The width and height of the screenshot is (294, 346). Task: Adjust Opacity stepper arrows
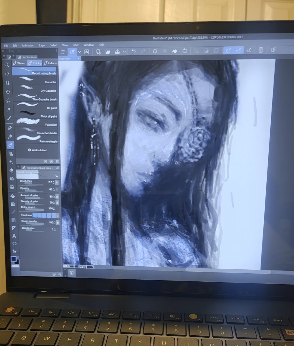pyautogui.click(x=54, y=189)
